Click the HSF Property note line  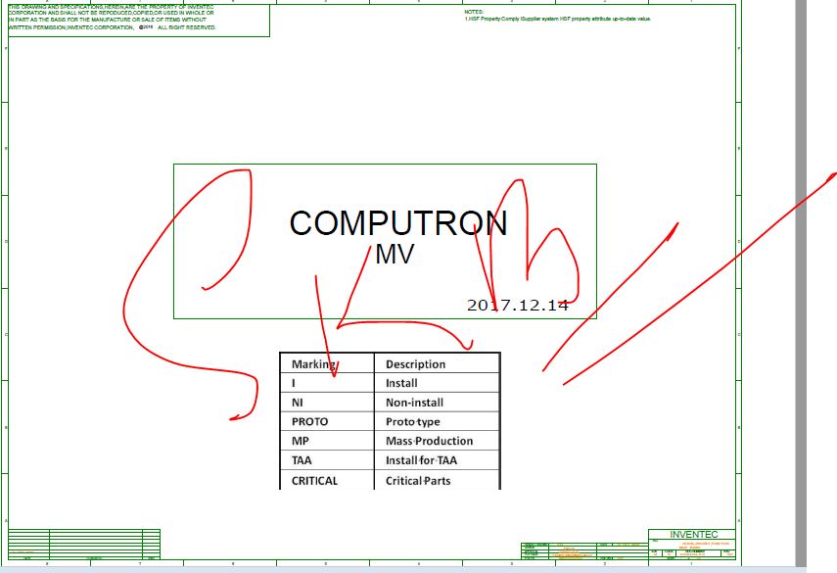(557, 19)
